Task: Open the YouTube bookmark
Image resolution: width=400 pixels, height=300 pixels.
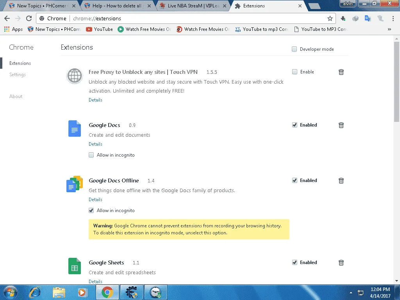Action: (100, 29)
